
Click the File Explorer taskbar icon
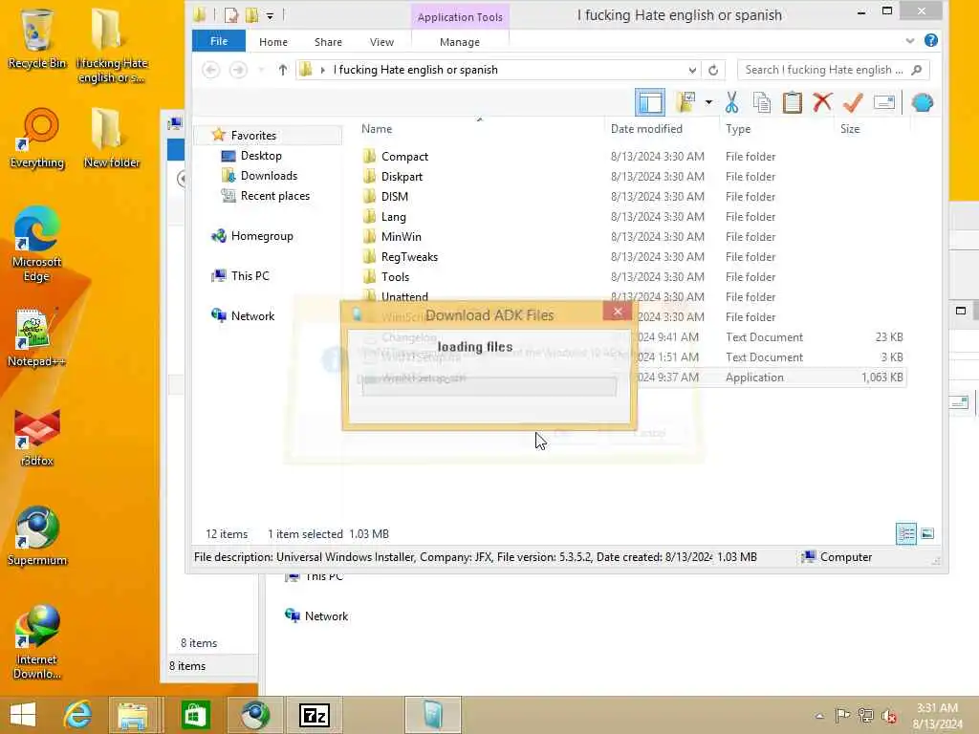133,715
